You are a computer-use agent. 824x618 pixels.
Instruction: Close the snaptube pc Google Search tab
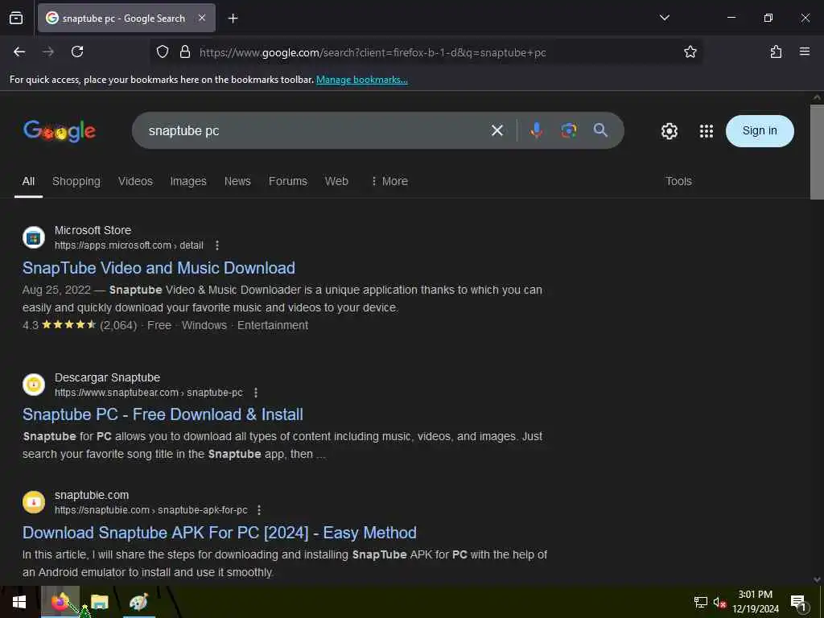(202, 18)
